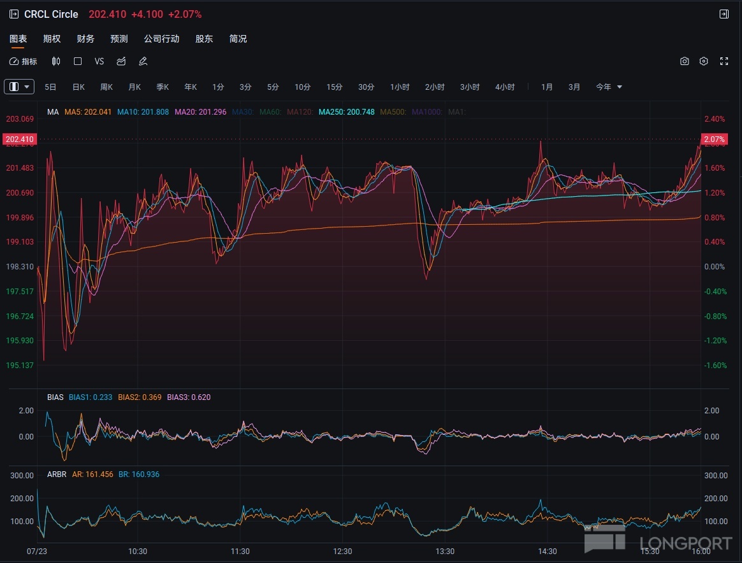Screen dimensions: 742x563
Task: Collapse right side panel in top corner
Action: (x=724, y=14)
